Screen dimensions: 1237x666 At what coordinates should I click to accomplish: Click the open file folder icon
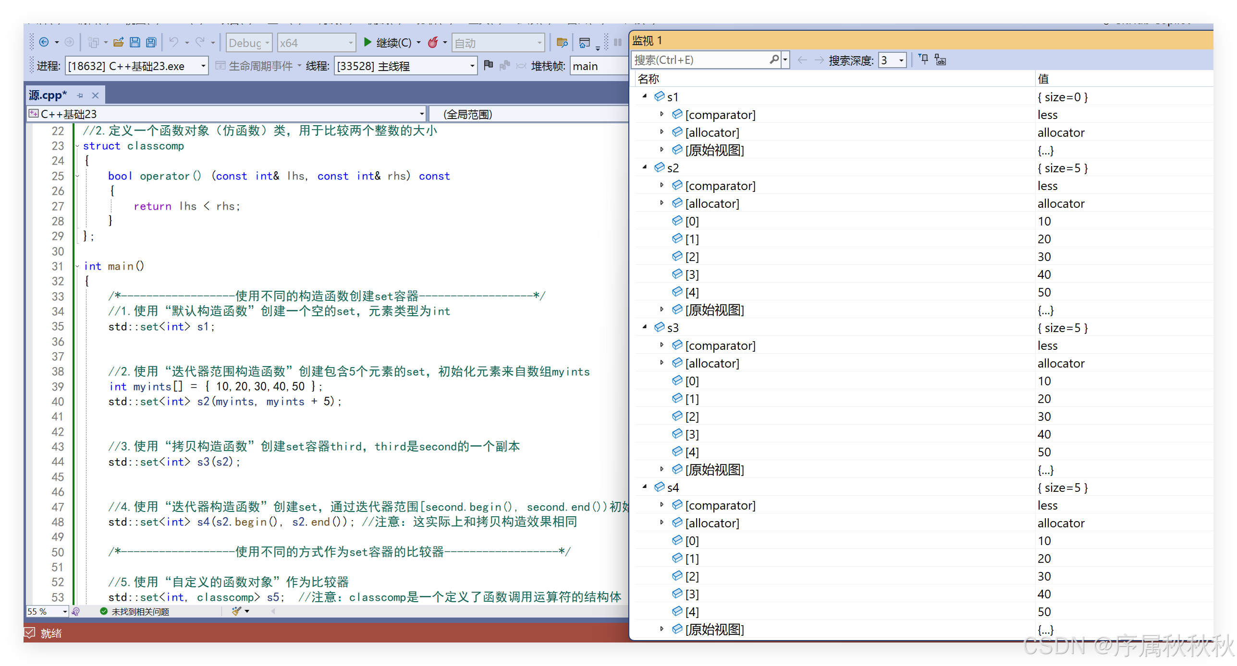point(118,42)
